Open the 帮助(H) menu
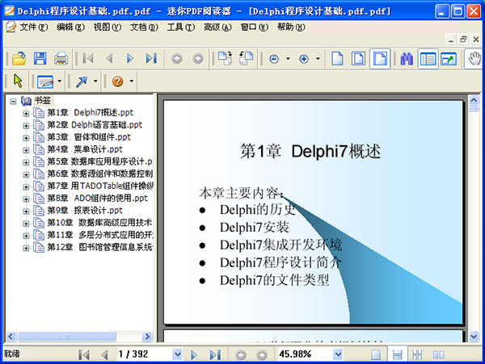The image size is (485, 364). [291, 27]
